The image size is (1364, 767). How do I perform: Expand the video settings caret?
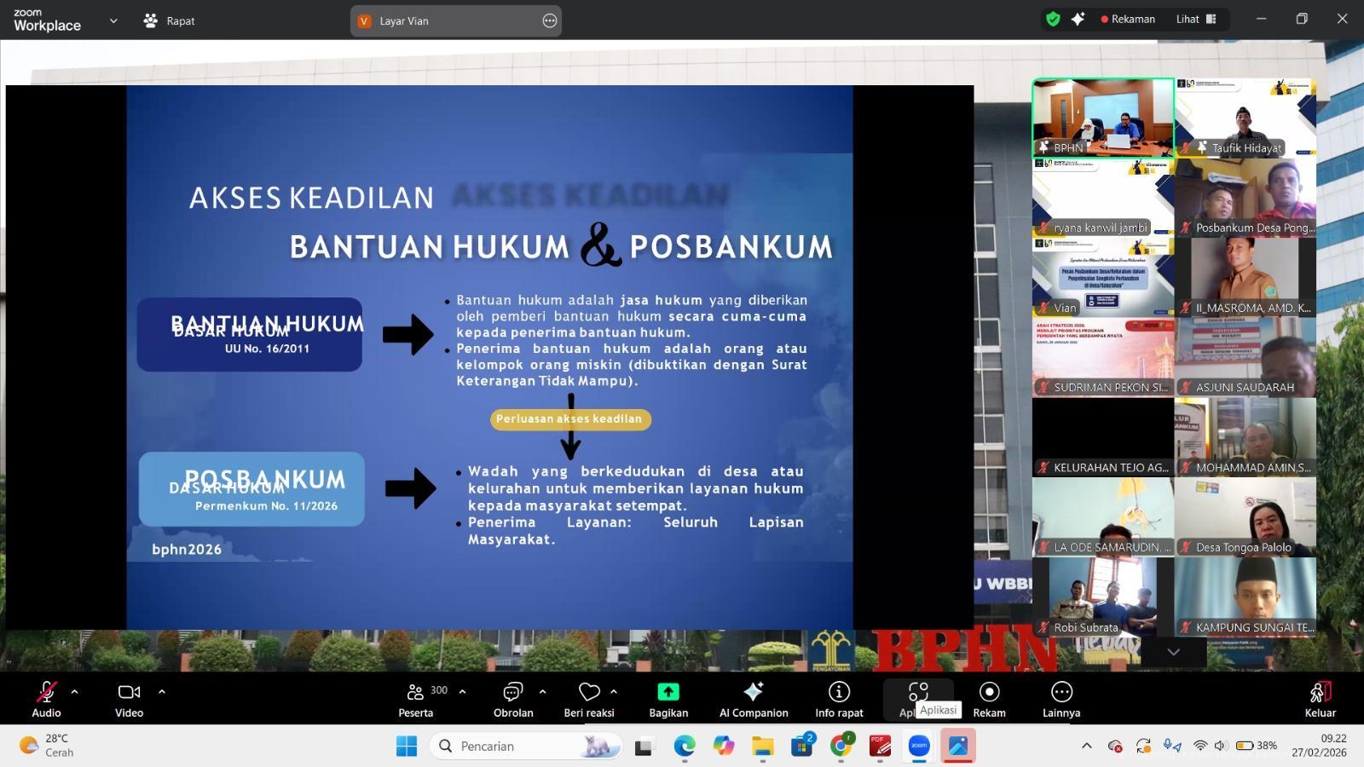click(x=162, y=691)
